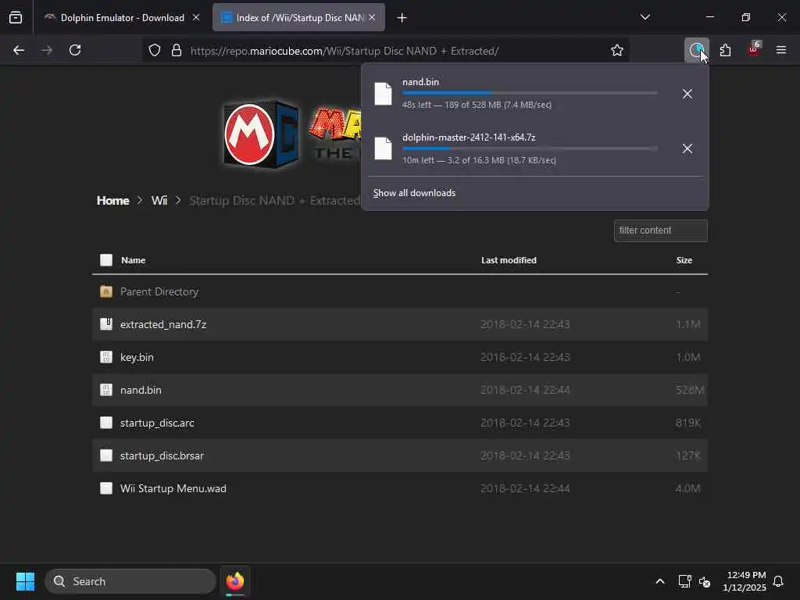The image size is (800, 600).
Task: Open Parent Directory link
Action: tap(159, 292)
